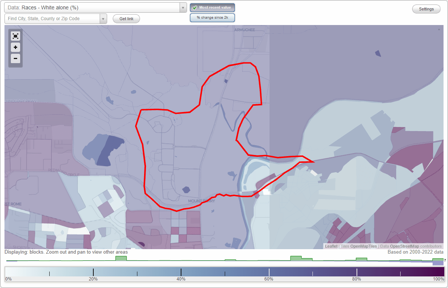Zoom out with the minus button

pos(15,59)
